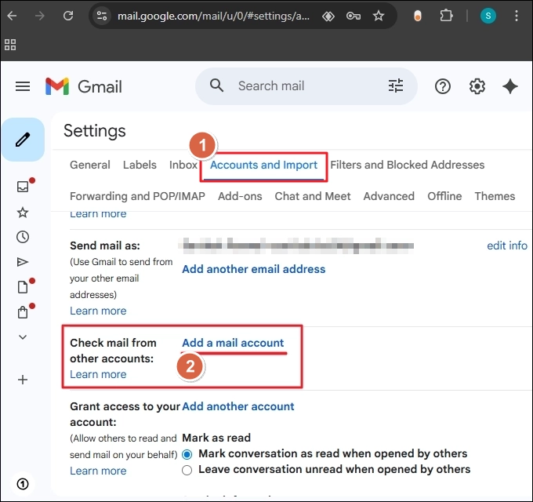Open the shopping bag sidebar icon
Screen dimensions: 533x502
23,312
